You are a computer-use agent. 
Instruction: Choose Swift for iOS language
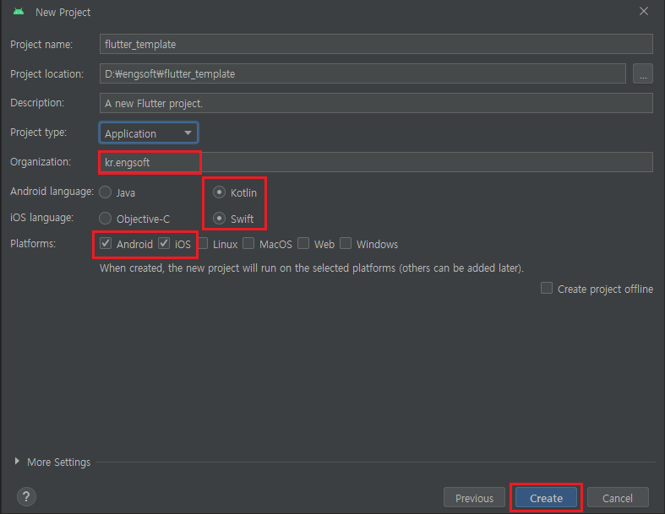[x=219, y=219]
